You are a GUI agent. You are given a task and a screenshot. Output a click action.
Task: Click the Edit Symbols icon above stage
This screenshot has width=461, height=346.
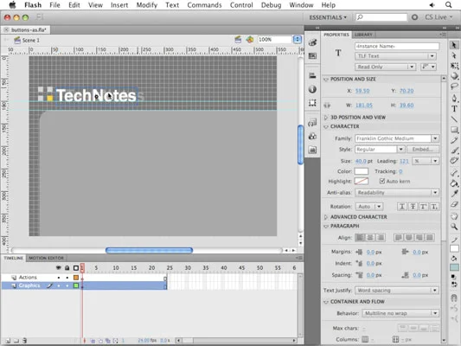[x=250, y=40]
